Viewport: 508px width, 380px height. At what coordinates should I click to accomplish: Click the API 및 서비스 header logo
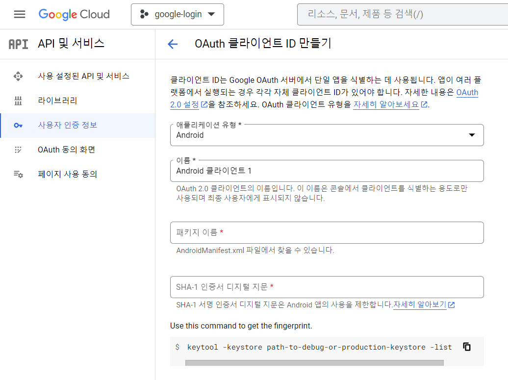click(x=18, y=44)
